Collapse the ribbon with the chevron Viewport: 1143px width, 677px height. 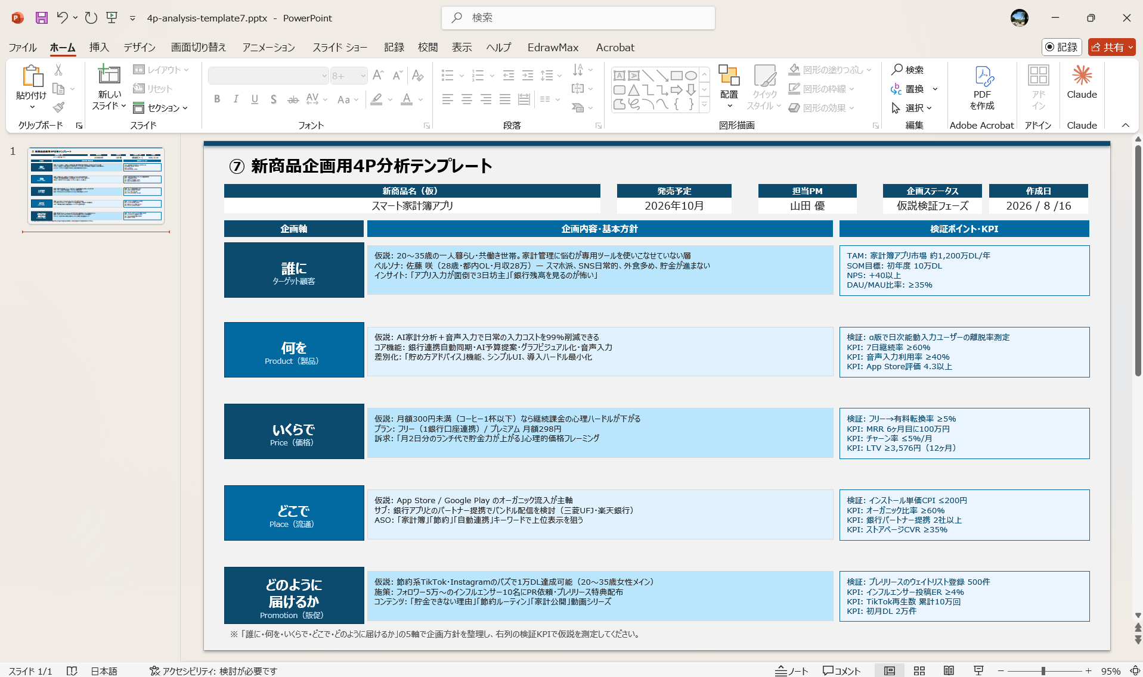[1126, 125]
